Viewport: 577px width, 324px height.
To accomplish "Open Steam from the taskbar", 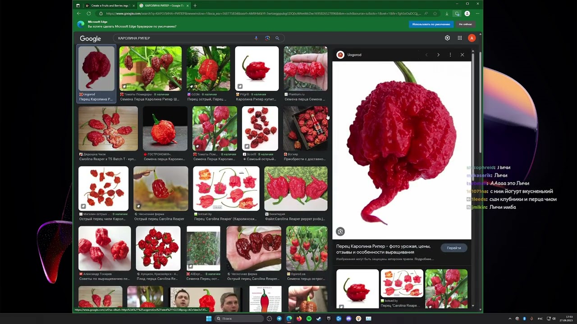I will 319,319.
